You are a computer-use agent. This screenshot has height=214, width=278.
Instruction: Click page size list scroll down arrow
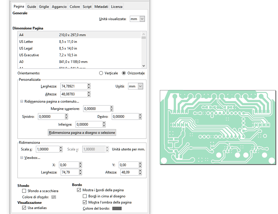pyautogui.click(x=144, y=66)
